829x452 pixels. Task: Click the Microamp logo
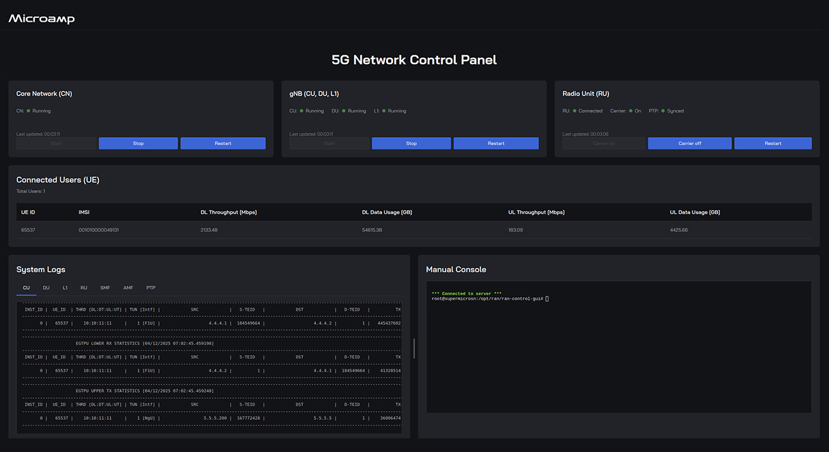point(40,18)
